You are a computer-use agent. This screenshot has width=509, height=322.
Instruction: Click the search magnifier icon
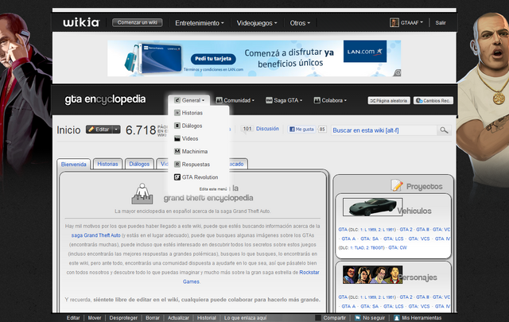(x=444, y=130)
